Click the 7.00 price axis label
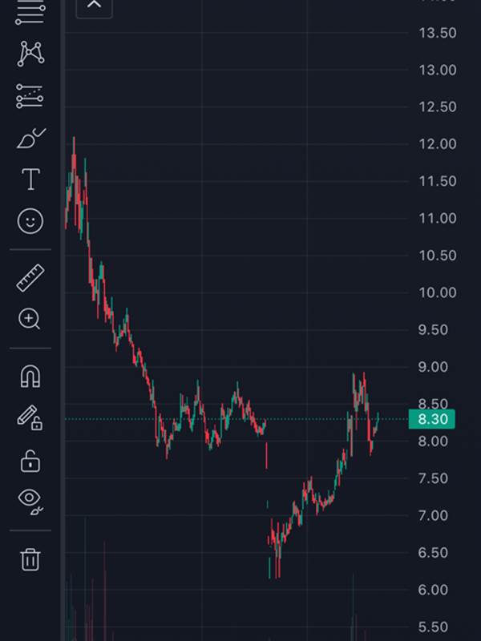 click(x=433, y=515)
